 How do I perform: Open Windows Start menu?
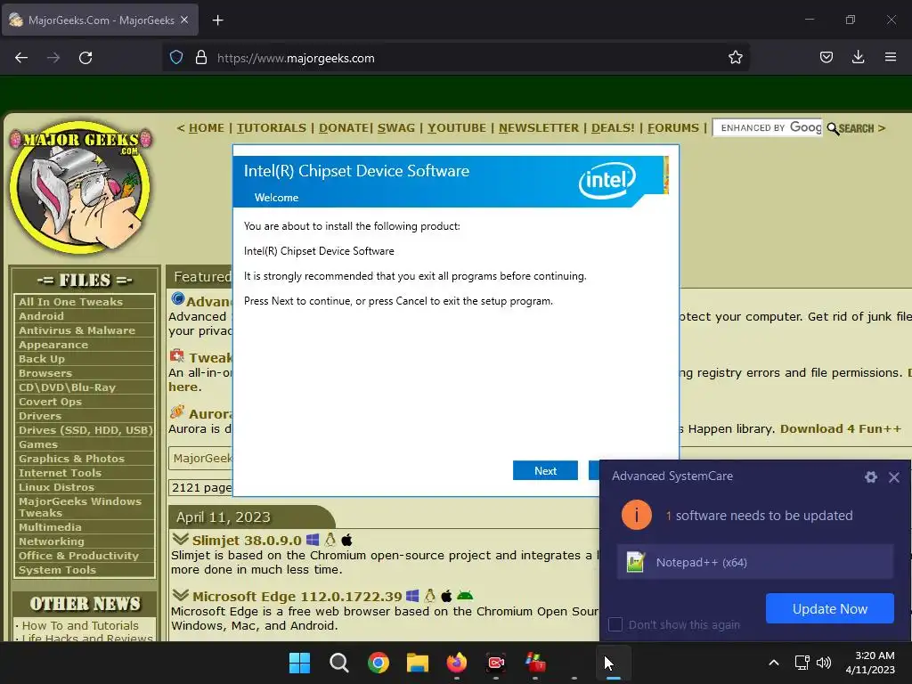[x=299, y=663]
